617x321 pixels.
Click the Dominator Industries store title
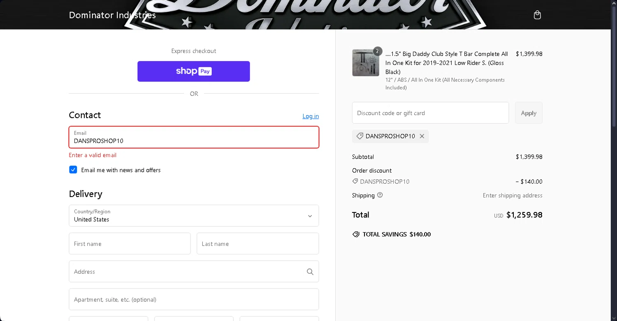pos(112,15)
